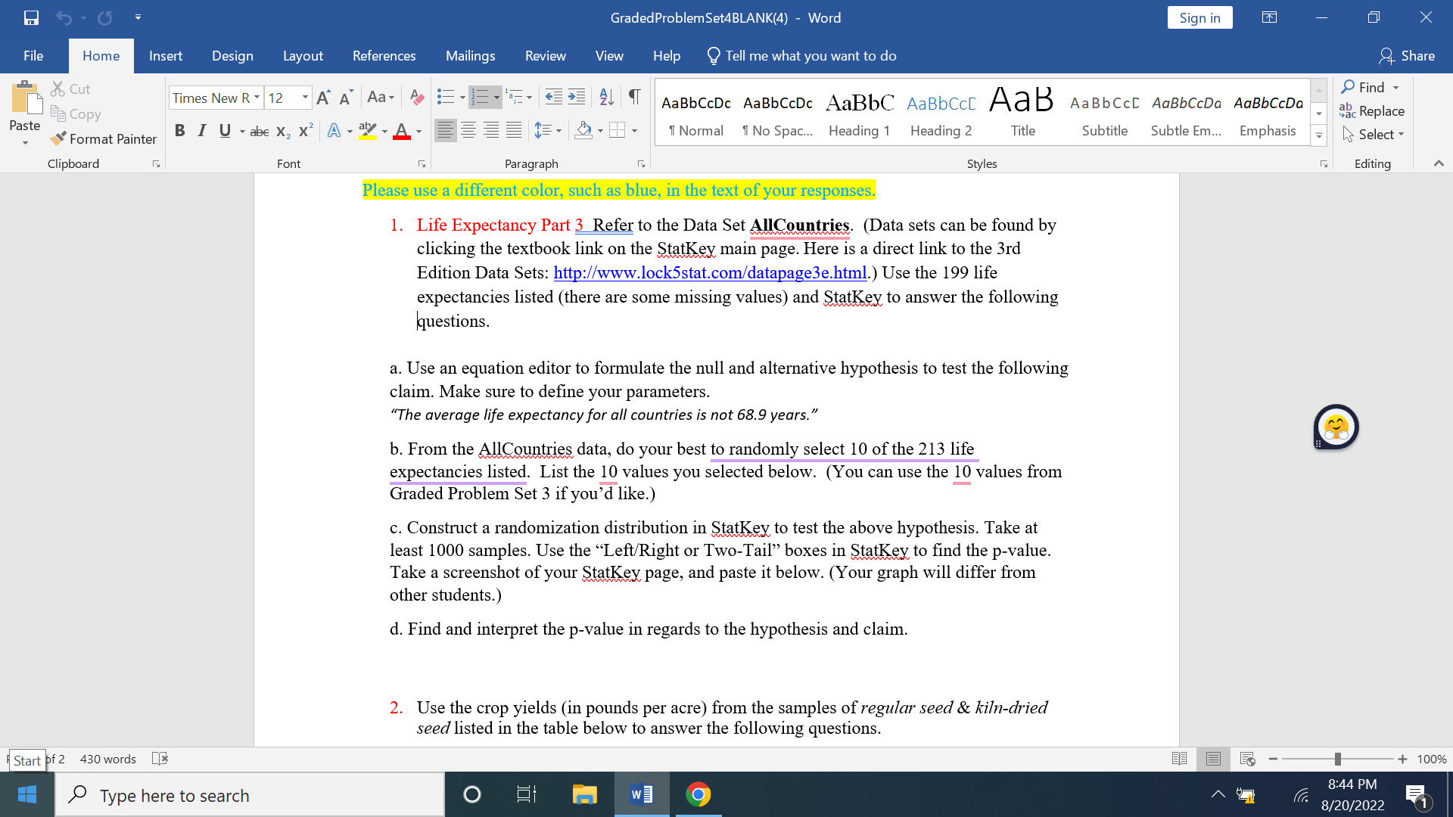Select the Format Painter tool

pyautogui.click(x=104, y=138)
